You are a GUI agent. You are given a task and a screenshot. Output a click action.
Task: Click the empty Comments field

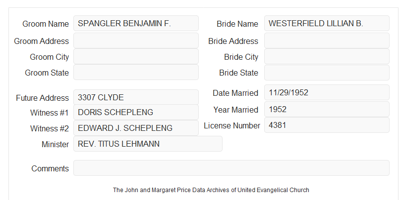point(231,168)
